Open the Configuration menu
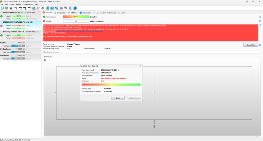 point(28,4)
